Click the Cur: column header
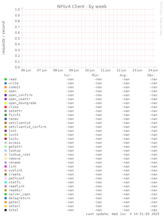Viewport: 164px width, 218px height. 68,75
